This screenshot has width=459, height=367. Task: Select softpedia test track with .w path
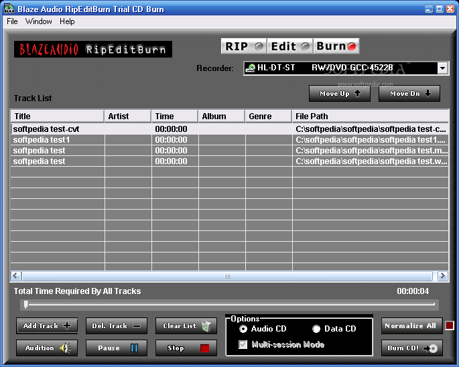point(229,161)
